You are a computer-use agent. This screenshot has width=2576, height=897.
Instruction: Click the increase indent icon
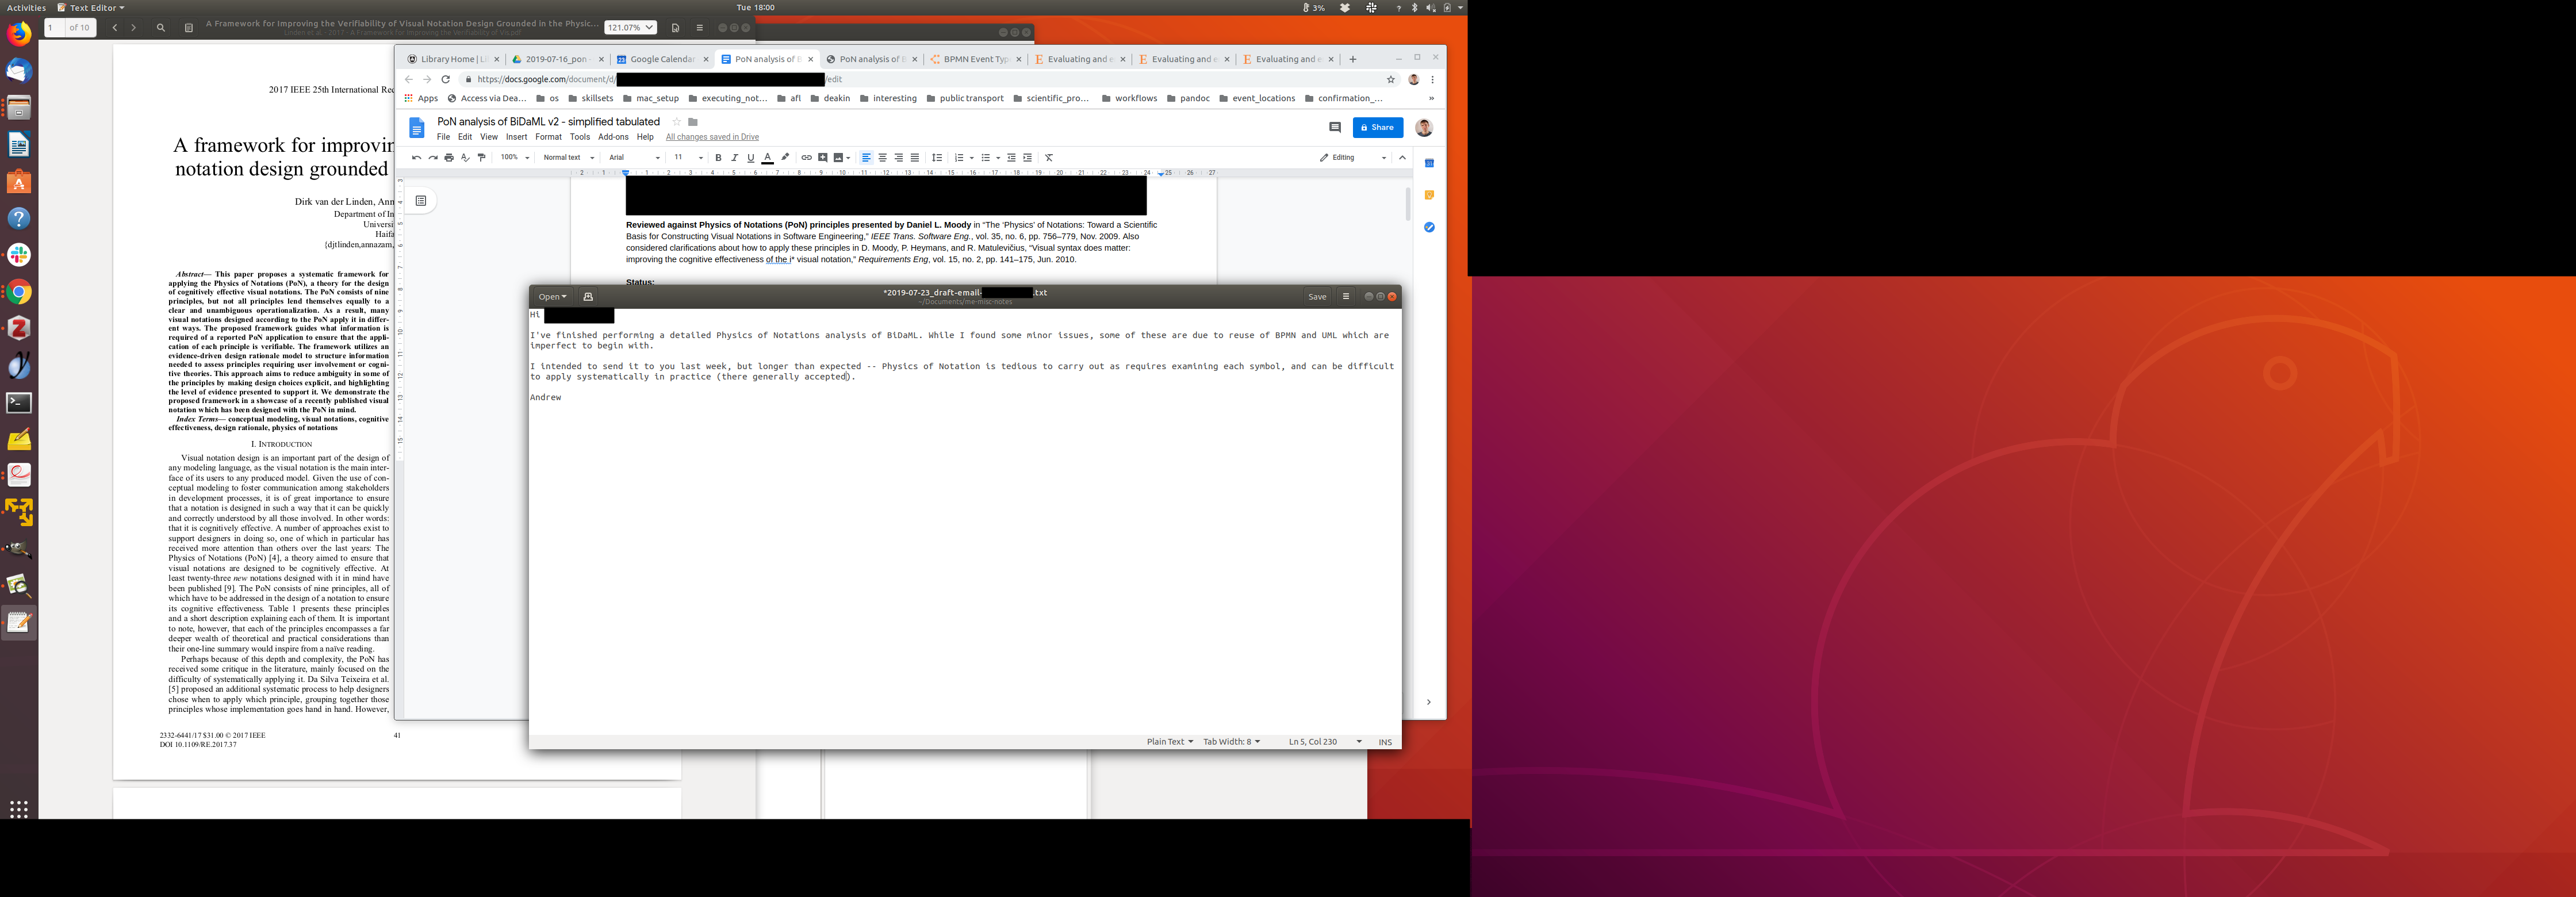pyautogui.click(x=1027, y=158)
